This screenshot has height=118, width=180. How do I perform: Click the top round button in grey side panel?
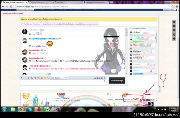(x=174, y=22)
